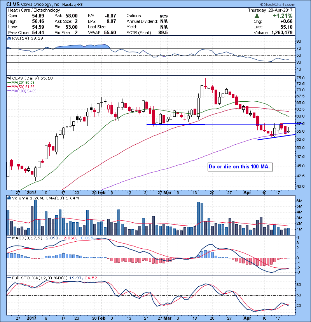
Task: Select the Last price 55.10 in the header
Action: click(x=286, y=27)
